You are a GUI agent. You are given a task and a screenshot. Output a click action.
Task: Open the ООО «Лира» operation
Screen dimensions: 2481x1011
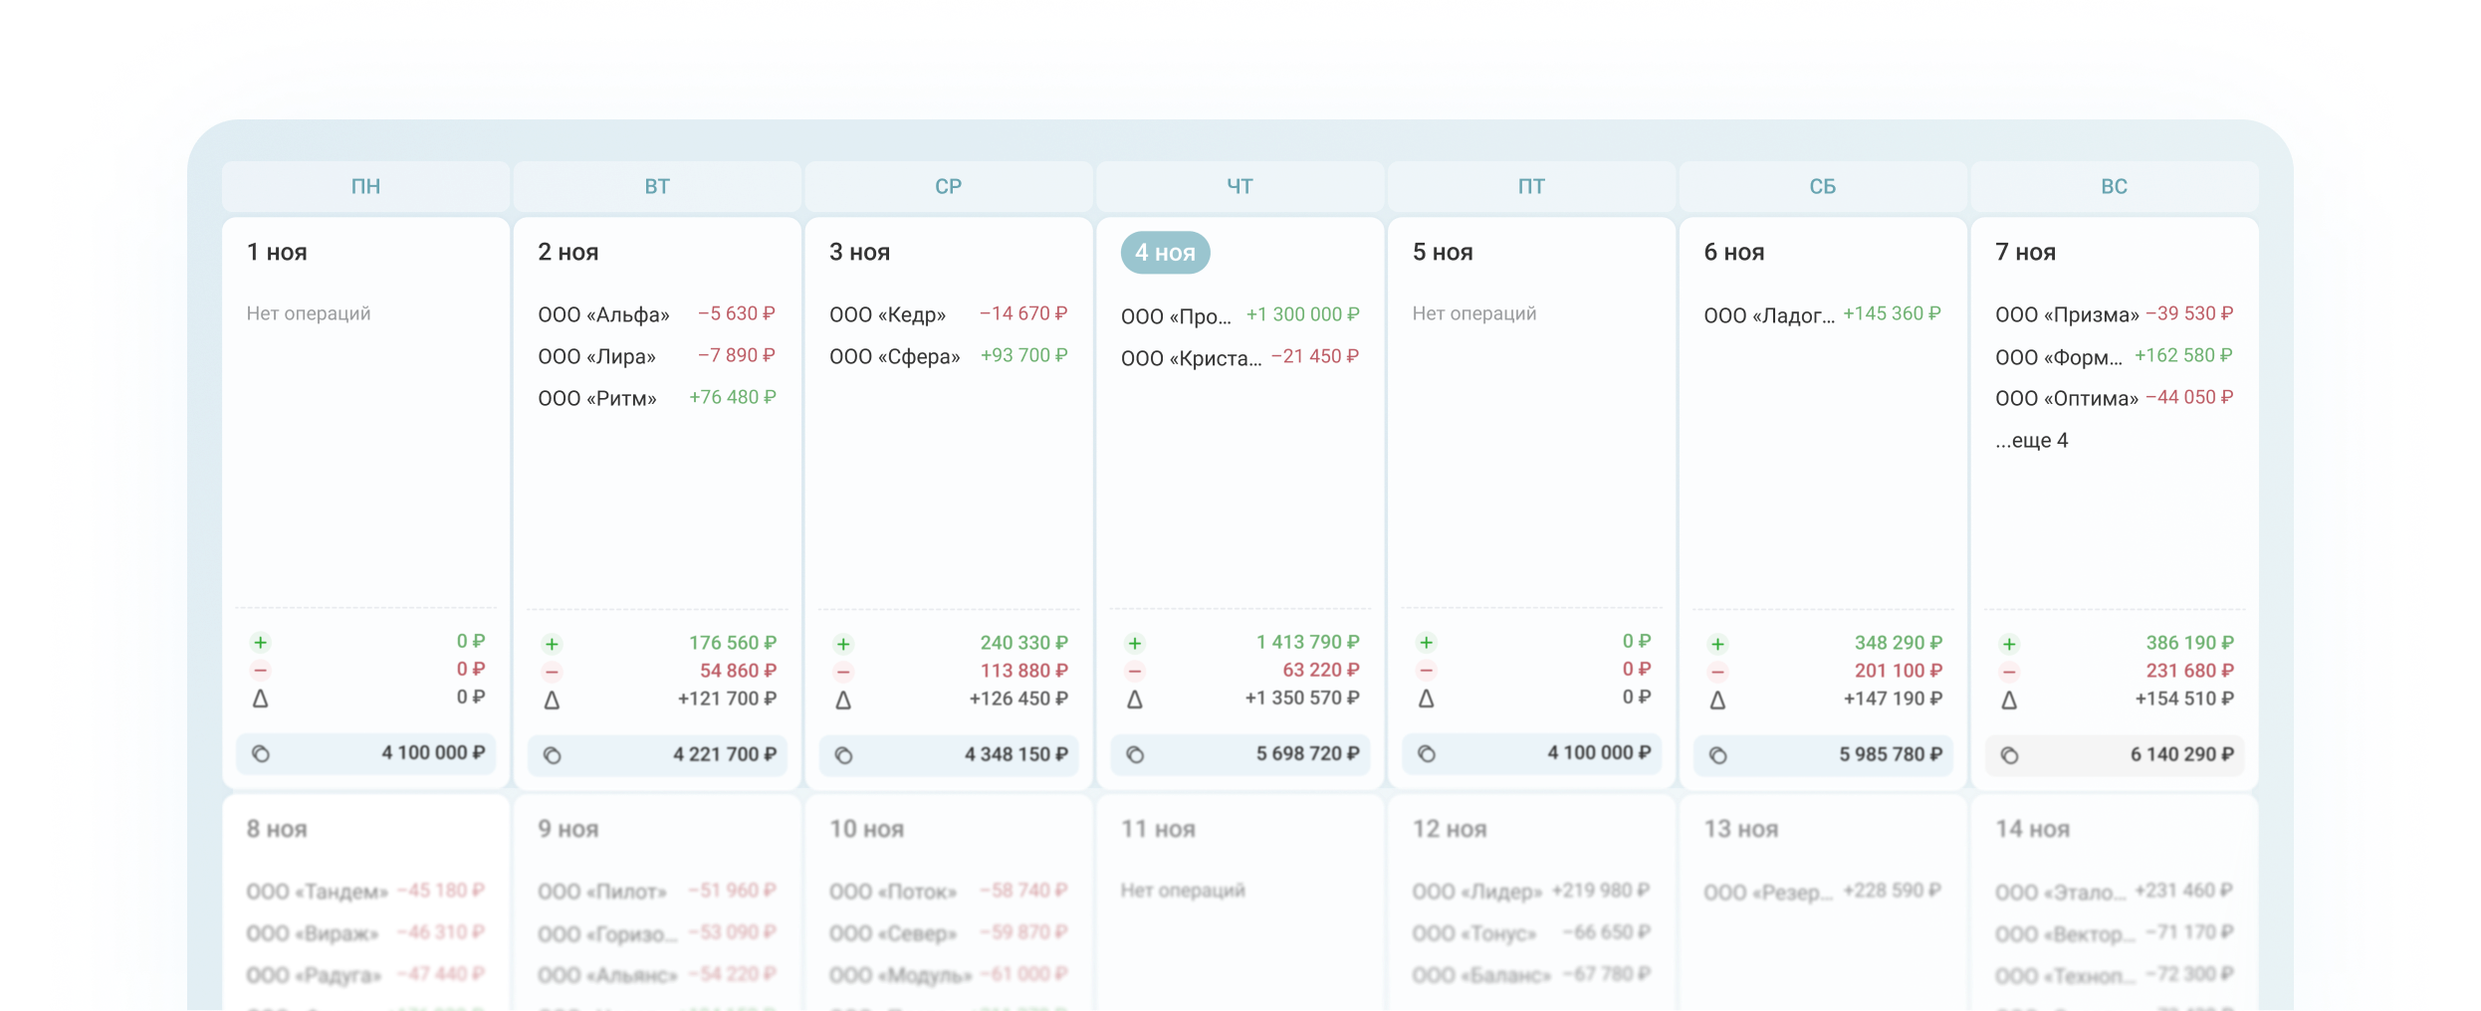(657, 356)
